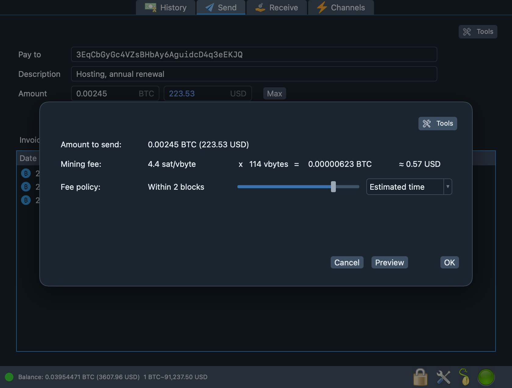Open the Estimated time dropdown

[x=409, y=187]
